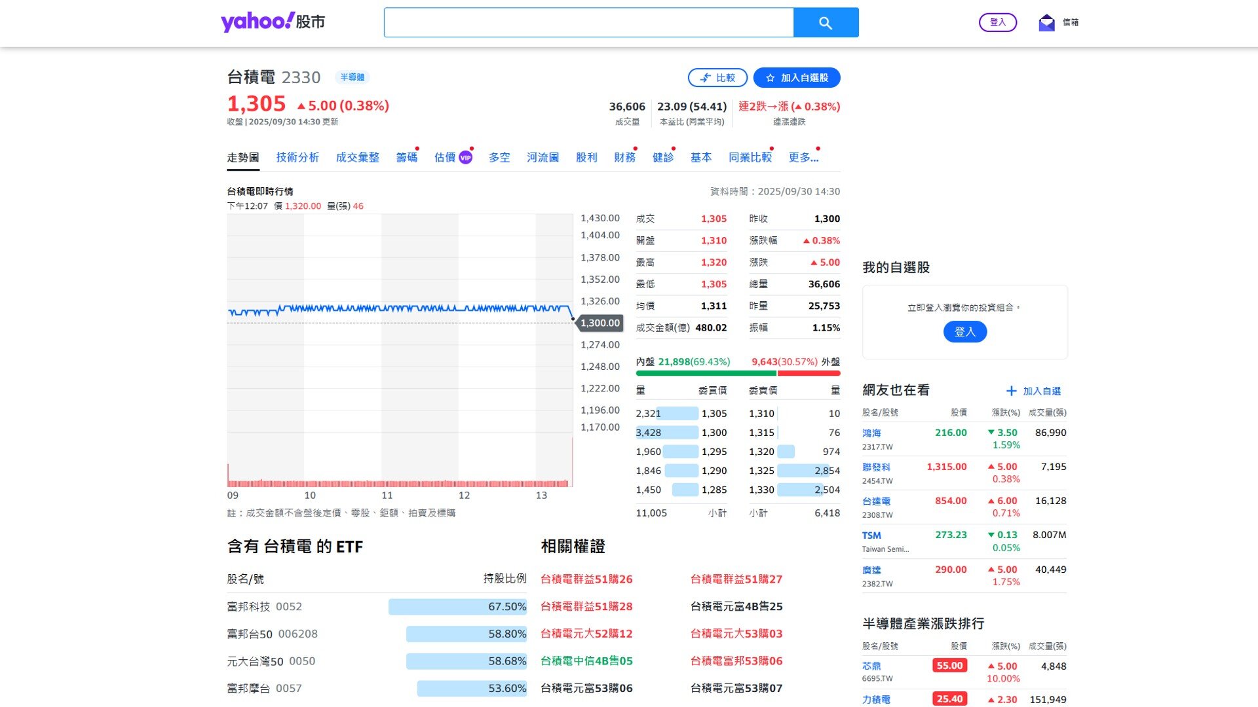Open 芯鼎 stock link in ranking
The height and width of the screenshot is (707, 1258).
[x=871, y=666]
